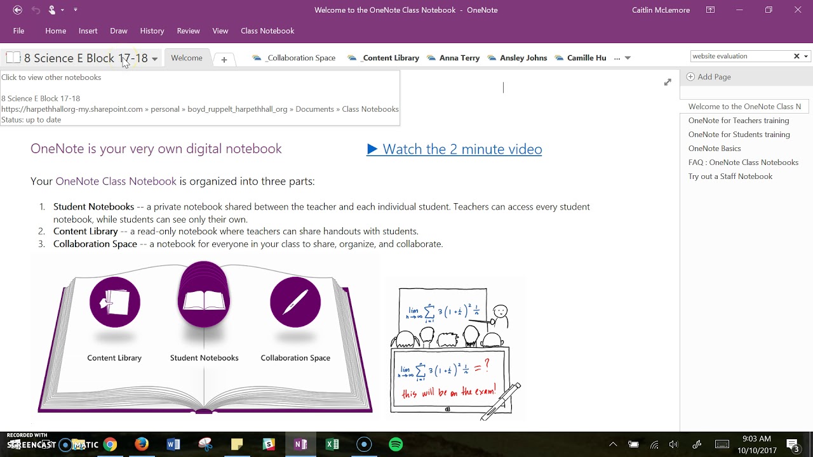
Task: Click the Undo arrow in the title bar
Action: click(x=36, y=10)
